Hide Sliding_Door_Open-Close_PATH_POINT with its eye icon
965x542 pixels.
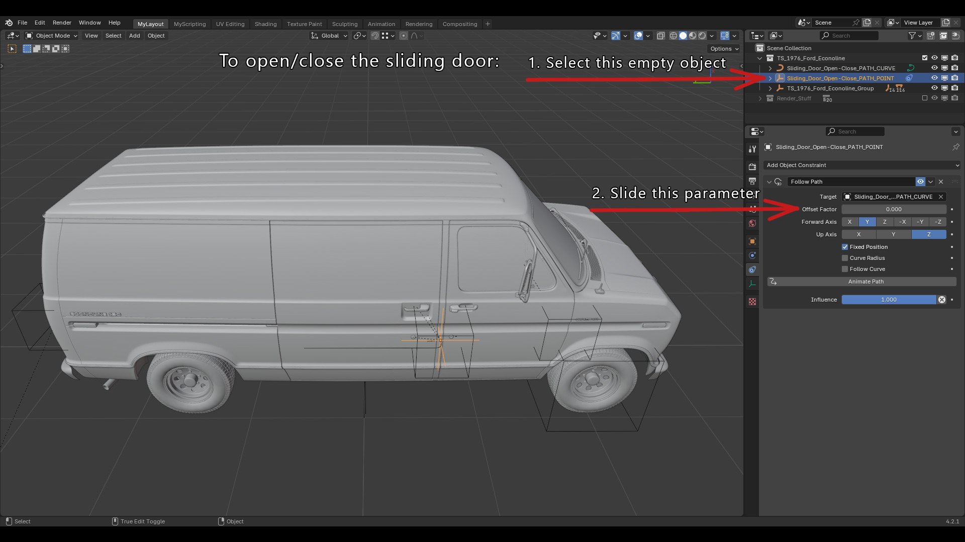[x=934, y=78]
